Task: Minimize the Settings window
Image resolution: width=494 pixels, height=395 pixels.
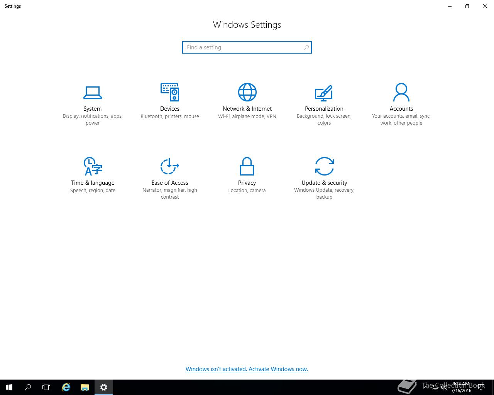Action: [450, 6]
